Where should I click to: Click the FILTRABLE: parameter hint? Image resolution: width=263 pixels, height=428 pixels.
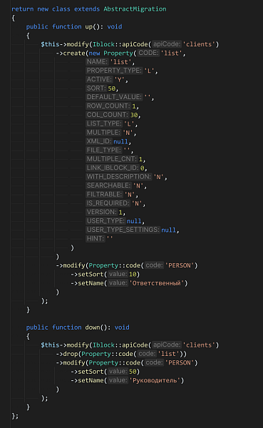tap(104, 194)
